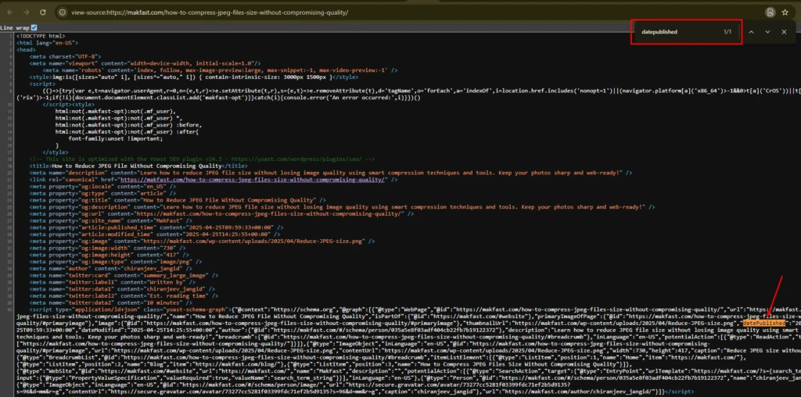Open the canonical makfast.com link
This screenshot has height=397, width=801.
254,180
